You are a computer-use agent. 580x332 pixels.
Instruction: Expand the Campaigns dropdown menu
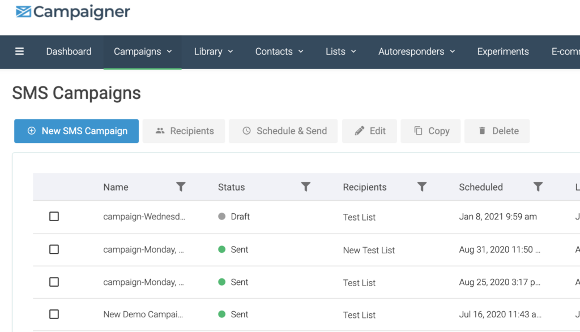pyautogui.click(x=143, y=51)
